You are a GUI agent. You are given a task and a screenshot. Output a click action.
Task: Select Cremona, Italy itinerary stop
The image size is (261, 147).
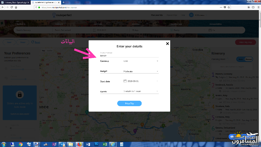click(x=222, y=117)
